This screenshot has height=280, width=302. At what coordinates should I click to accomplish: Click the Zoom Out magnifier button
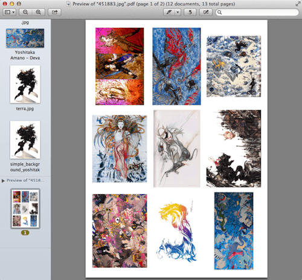tap(25, 12)
